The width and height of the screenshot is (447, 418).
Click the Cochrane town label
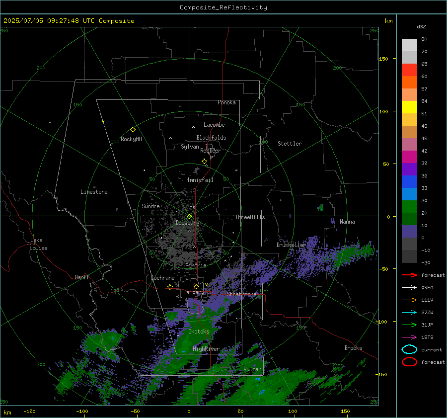coord(162,278)
